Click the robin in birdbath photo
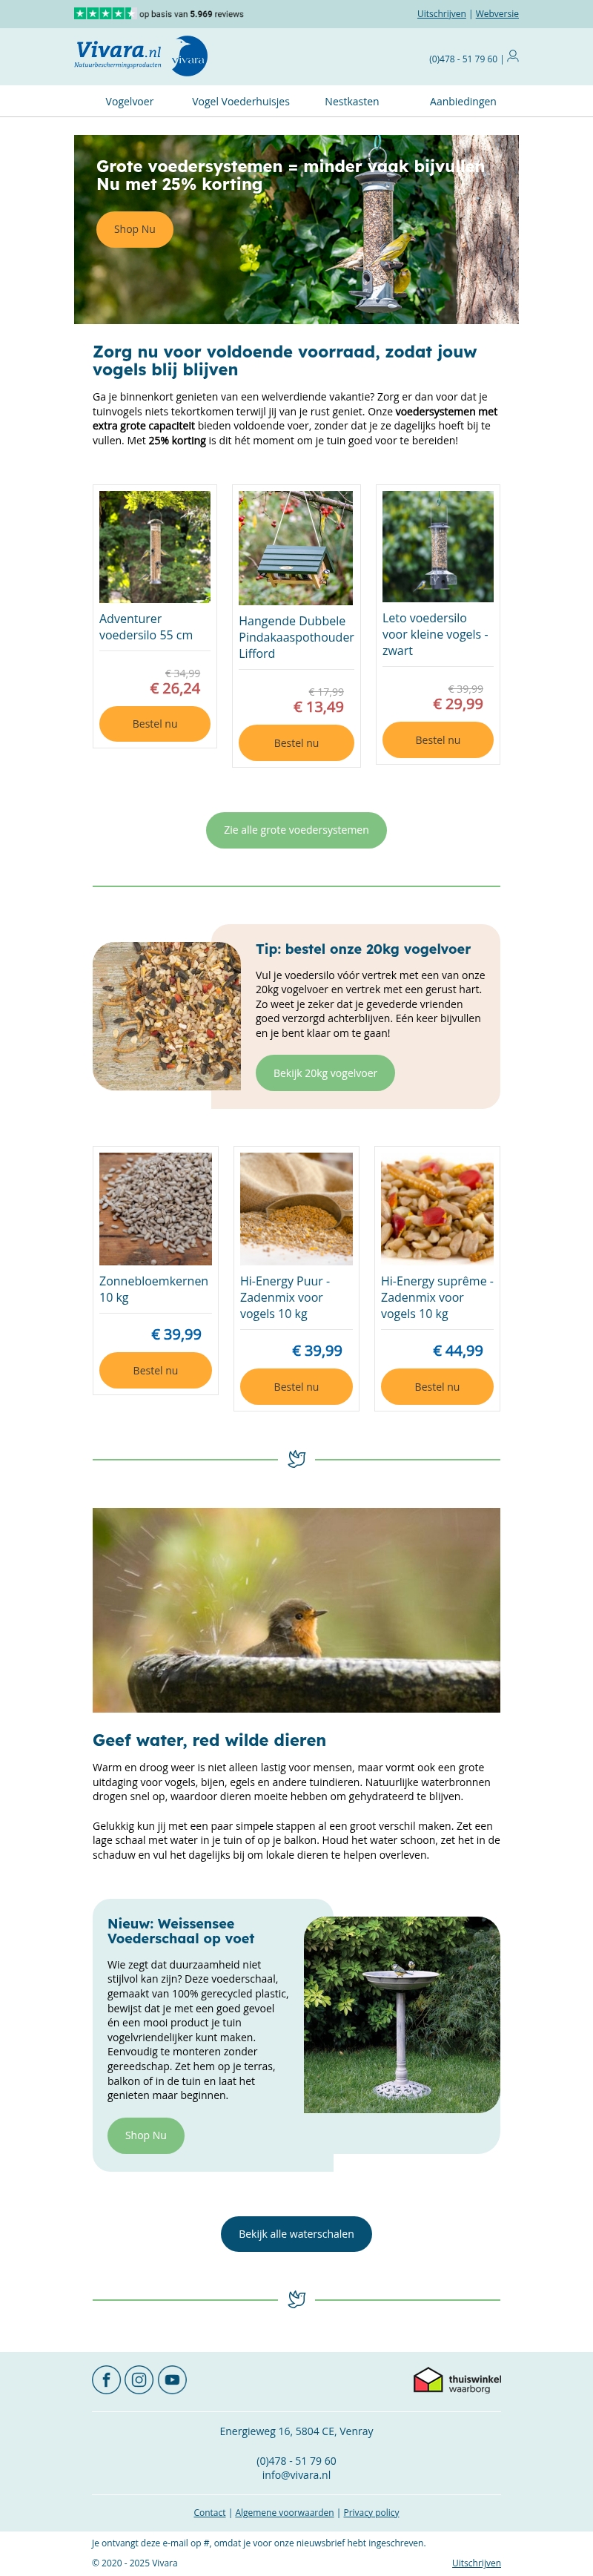 pyautogui.click(x=296, y=1610)
